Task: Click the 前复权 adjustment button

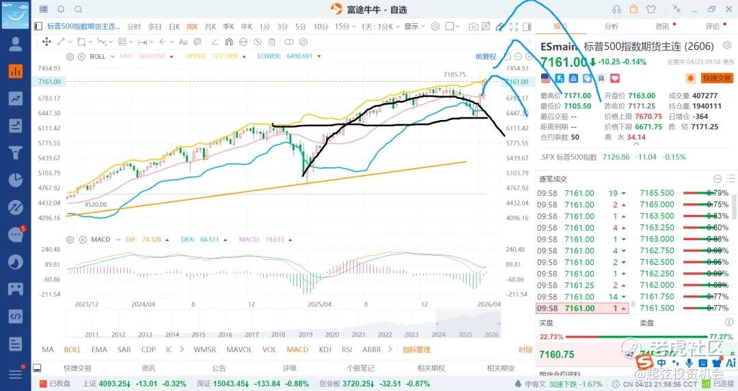Action: [x=485, y=57]
